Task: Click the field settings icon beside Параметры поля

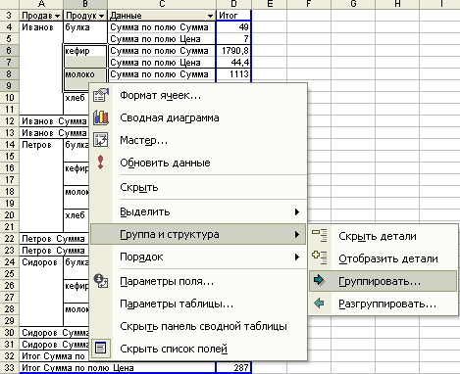Action: click(101, 281)
